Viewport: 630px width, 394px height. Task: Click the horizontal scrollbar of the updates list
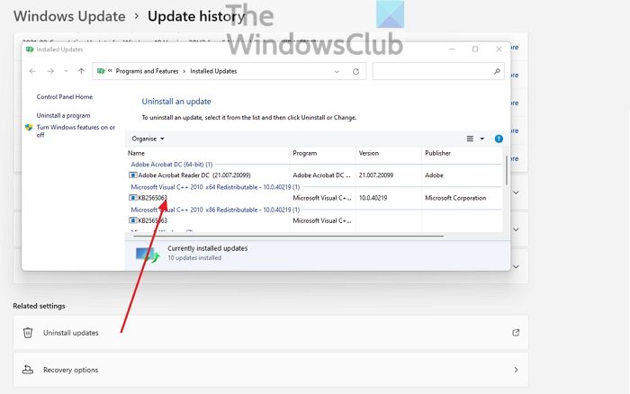coord(289,237)
